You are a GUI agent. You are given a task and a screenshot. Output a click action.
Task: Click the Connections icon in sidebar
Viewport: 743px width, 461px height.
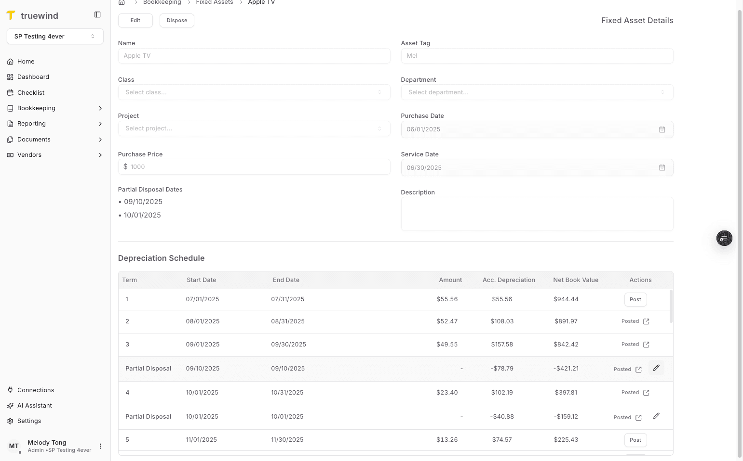[10, 390]
